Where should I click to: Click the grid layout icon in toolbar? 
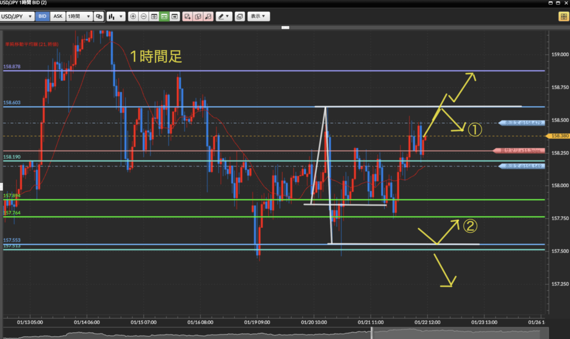154,17
